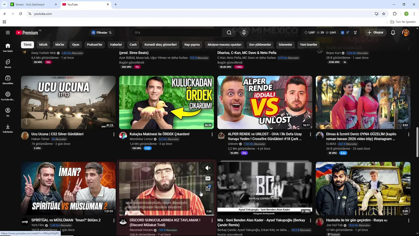Open the Filtreler extension filter button
Viewport: 419px width, 236px height.
pos(102,32)
